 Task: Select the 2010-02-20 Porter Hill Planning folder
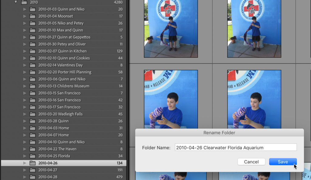[65, 72]
